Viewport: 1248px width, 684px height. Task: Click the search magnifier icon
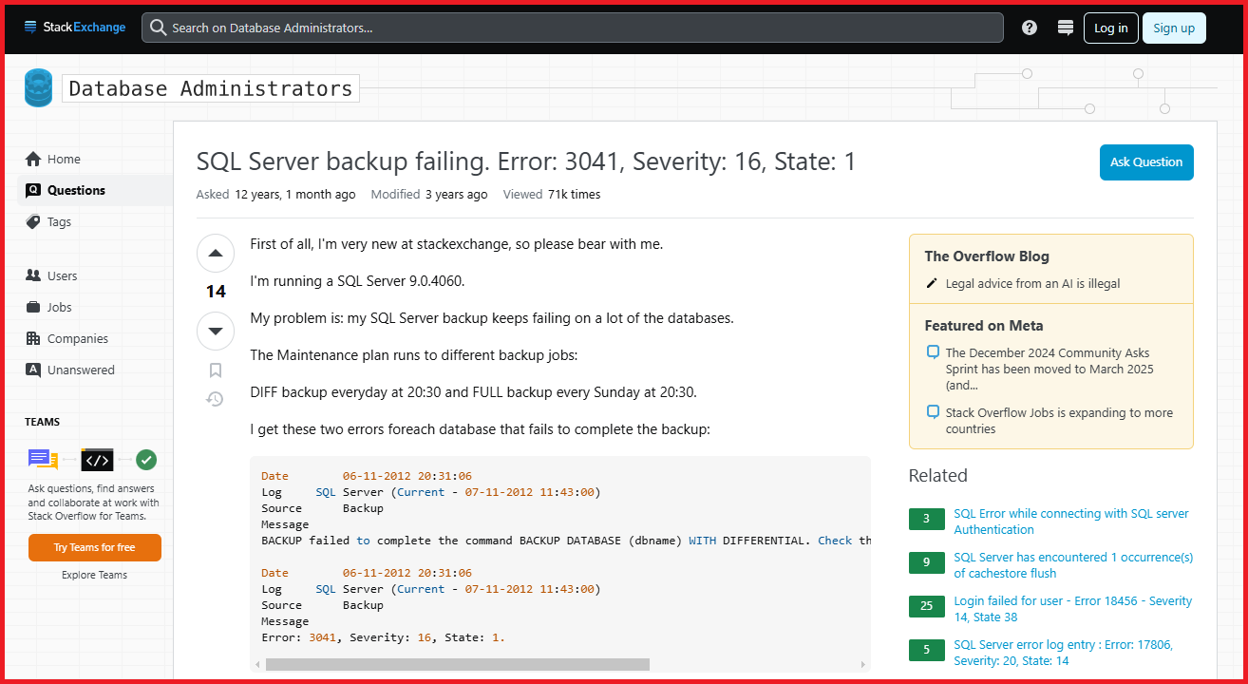159,28
